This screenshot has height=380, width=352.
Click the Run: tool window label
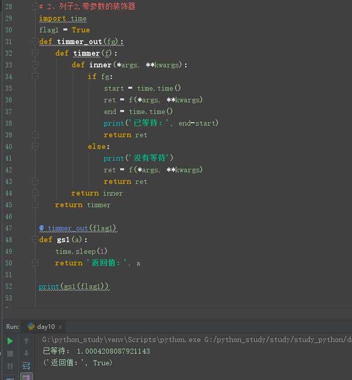pos(12,327)
